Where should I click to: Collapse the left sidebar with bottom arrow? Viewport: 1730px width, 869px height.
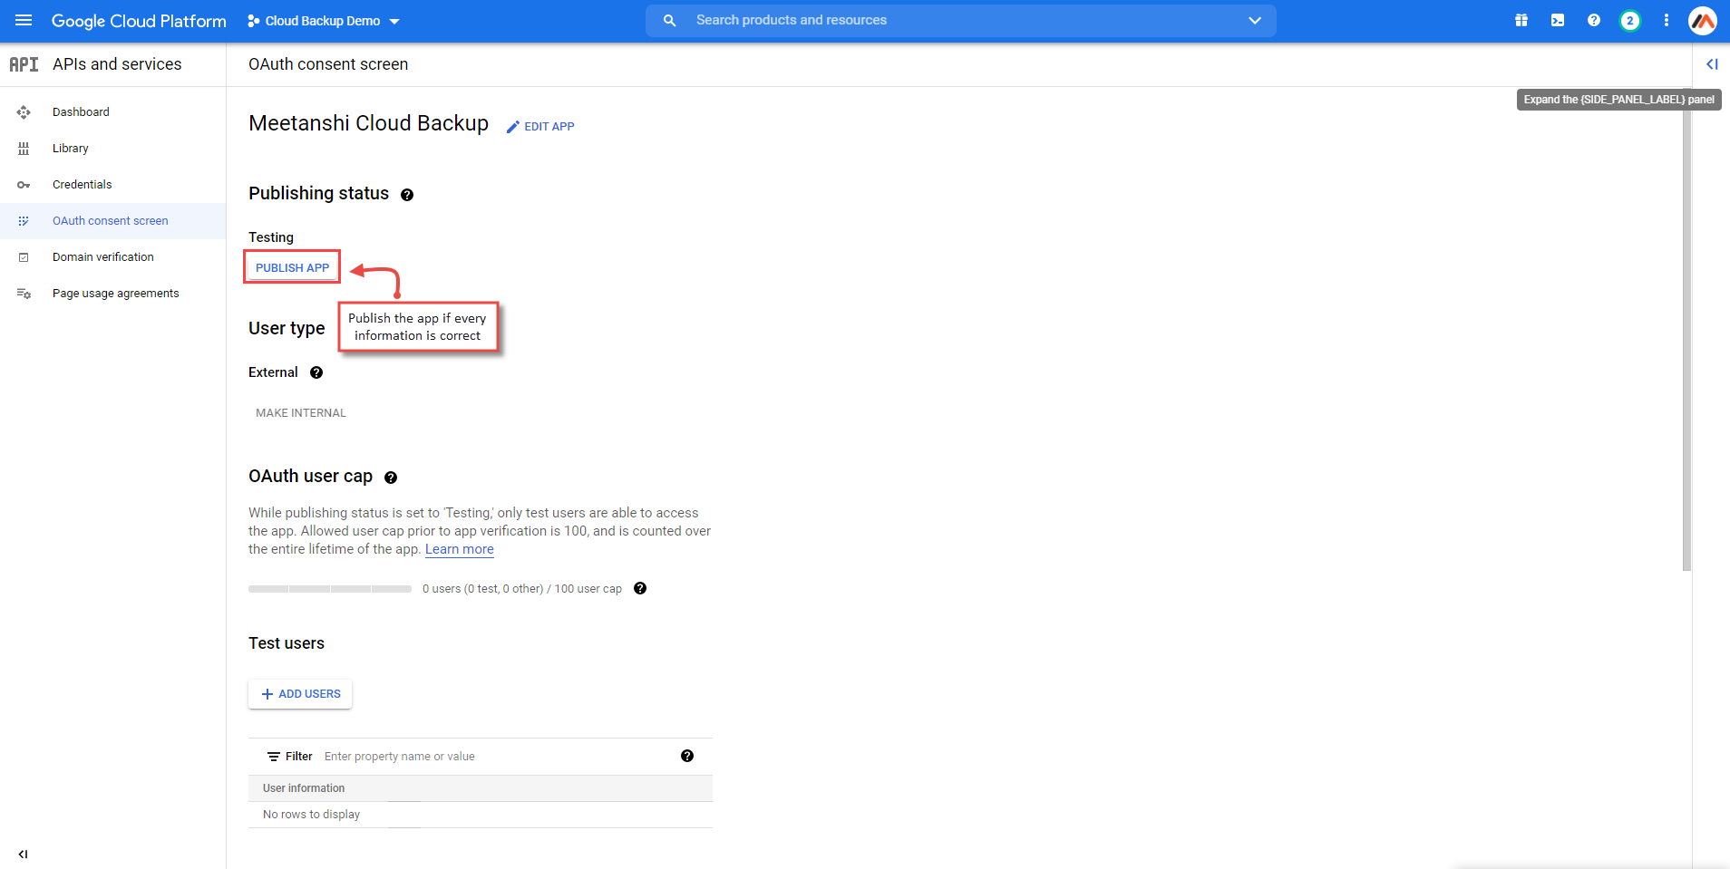click(x=23, y=854)
